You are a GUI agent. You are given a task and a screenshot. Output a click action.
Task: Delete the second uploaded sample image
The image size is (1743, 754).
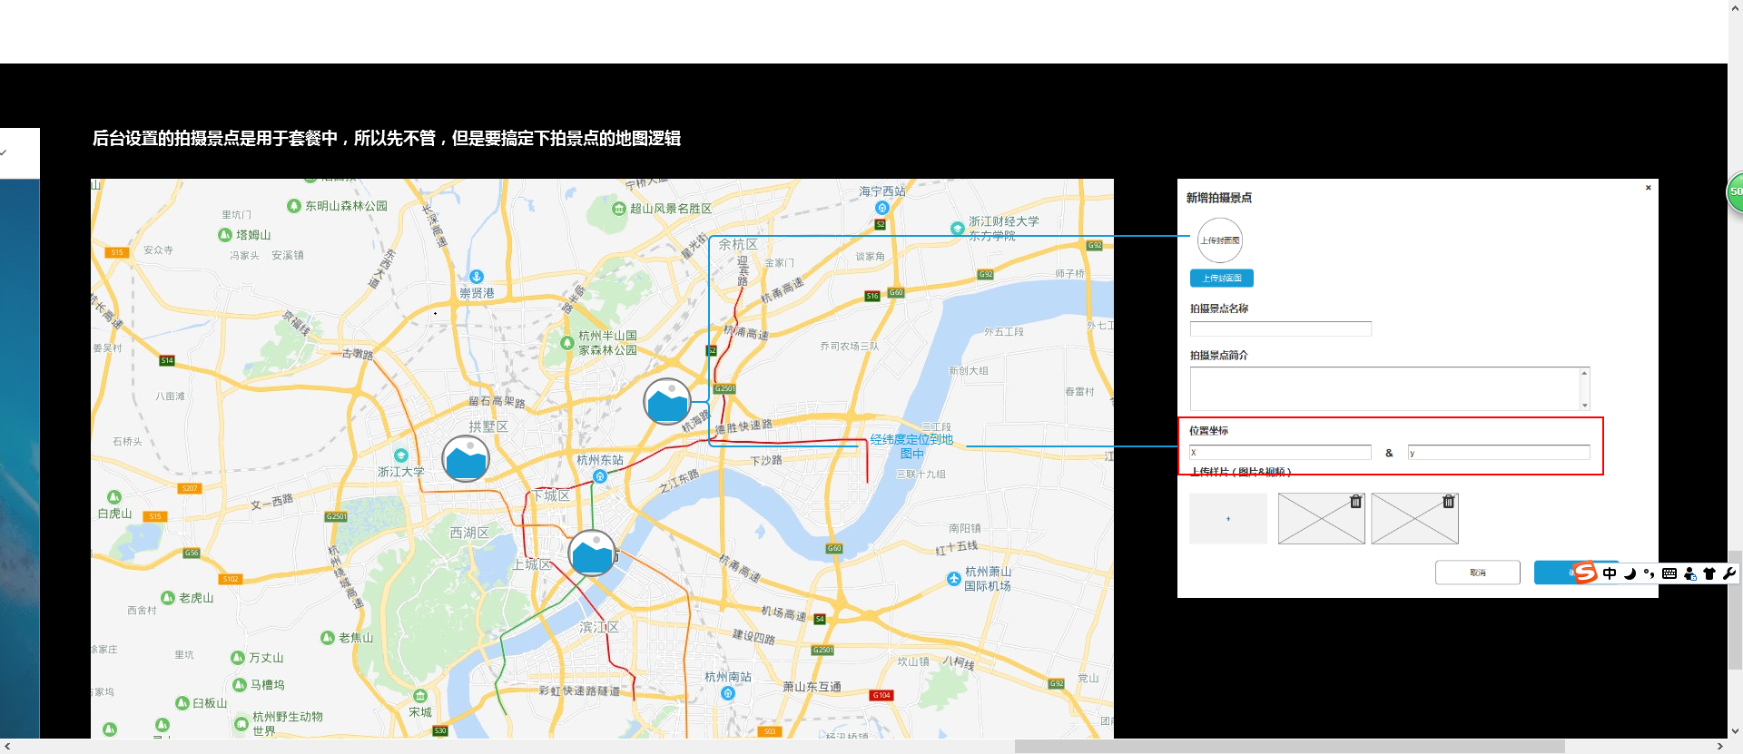(x=1449, y=502)
